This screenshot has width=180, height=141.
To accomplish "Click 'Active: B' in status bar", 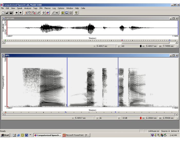I will (x=175, y=131).
